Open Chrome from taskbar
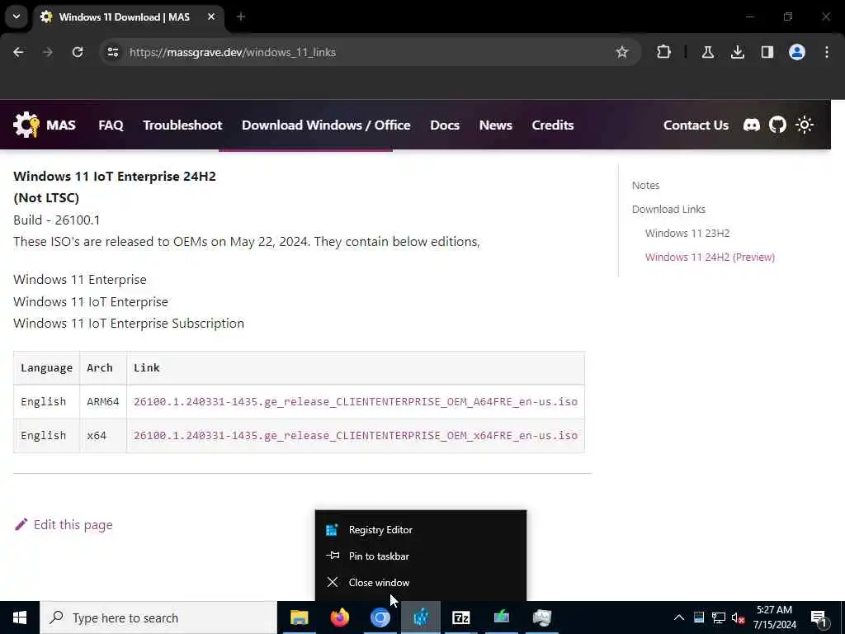The width and height of the screenshot is (845, 634). 380,617
